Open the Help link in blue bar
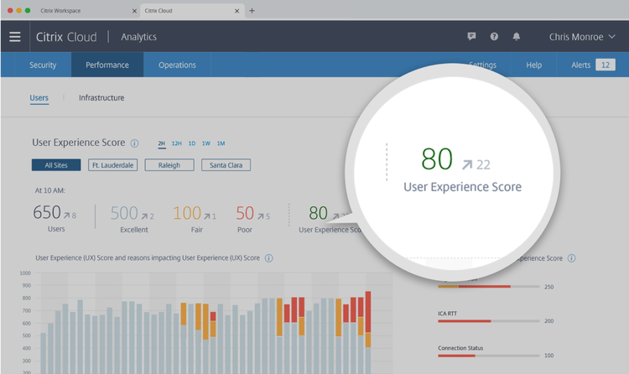 point(534,65)
